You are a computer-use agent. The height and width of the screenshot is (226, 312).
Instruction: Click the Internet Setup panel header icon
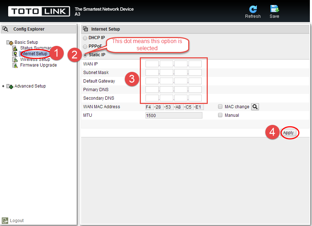point(85,29)
